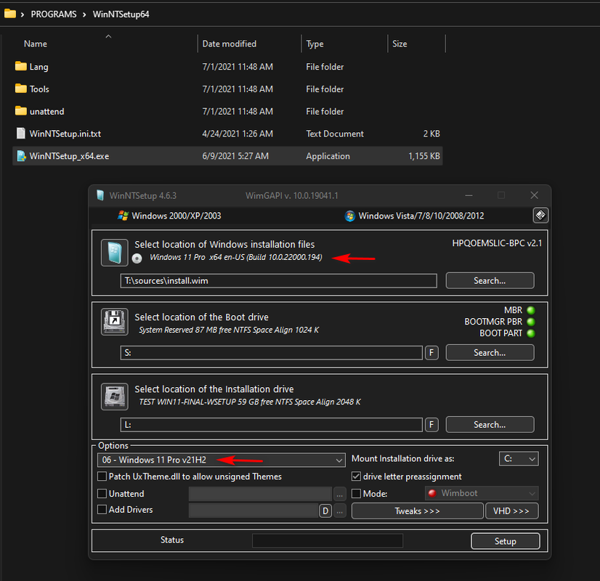Click the unattend folder icon
This screenshot has width=600, height=581.
pos(20,111)
